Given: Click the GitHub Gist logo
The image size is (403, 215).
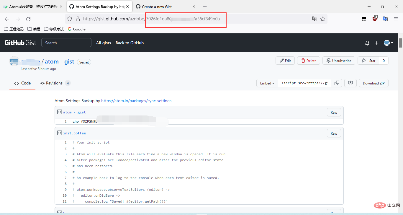Looking at the screenshot, I should pos(20,43).
